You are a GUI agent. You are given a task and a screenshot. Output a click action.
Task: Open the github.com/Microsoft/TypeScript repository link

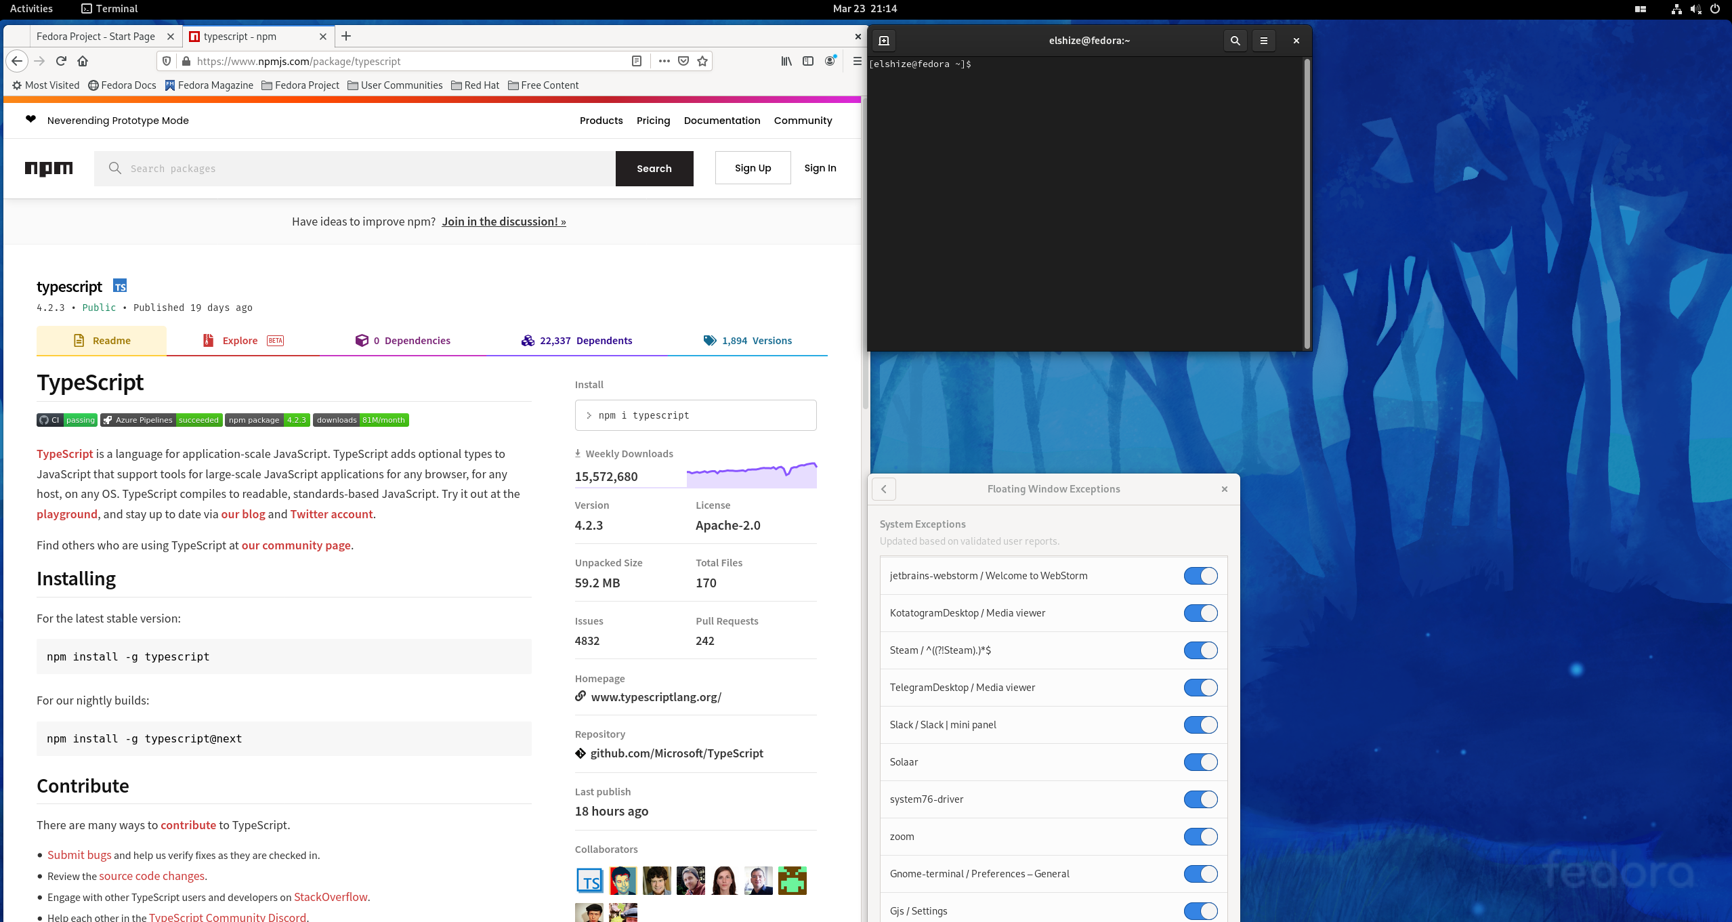pyautogui.click(x=677, y=753)
